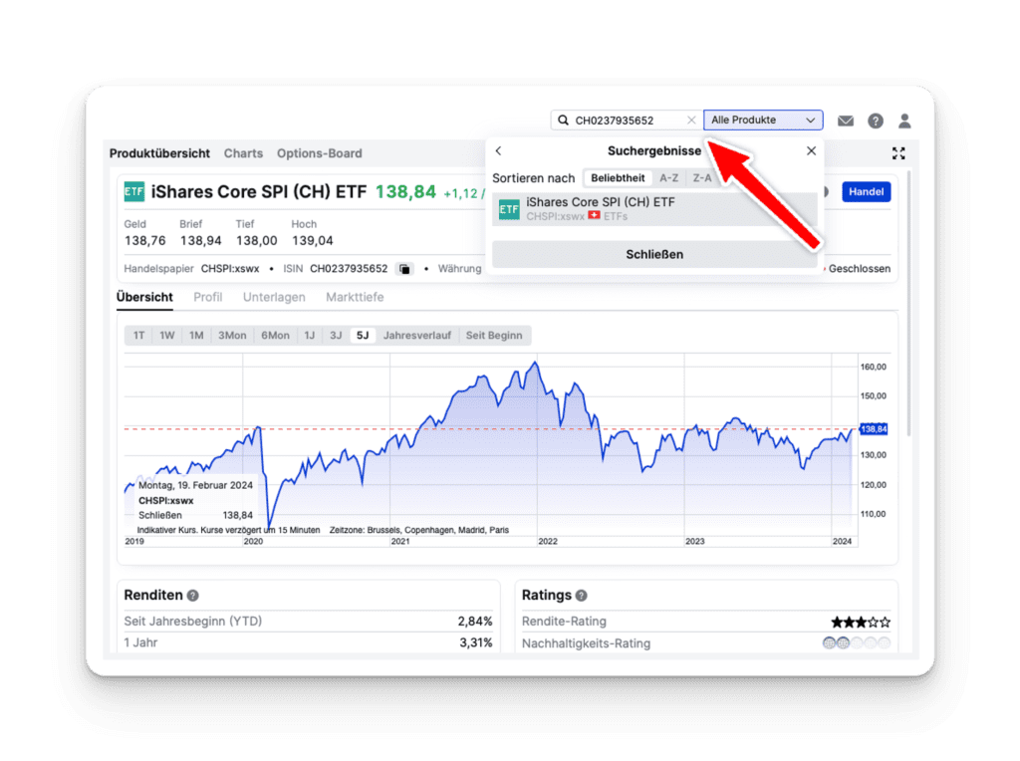Viewport: 1020px width, 761px height.
Task: Click the Rendite-Rating stars
Action: 861,623
